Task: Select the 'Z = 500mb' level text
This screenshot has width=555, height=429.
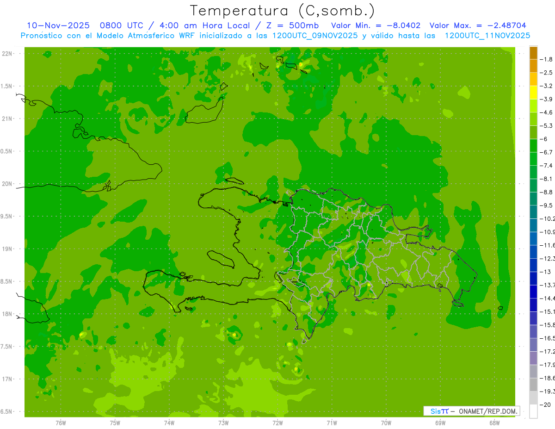Action: pyautogui.click(x=293, y=25)
